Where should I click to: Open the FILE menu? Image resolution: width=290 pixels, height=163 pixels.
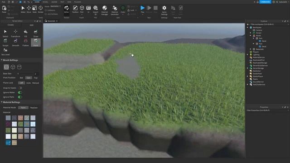tap(4, 2)
